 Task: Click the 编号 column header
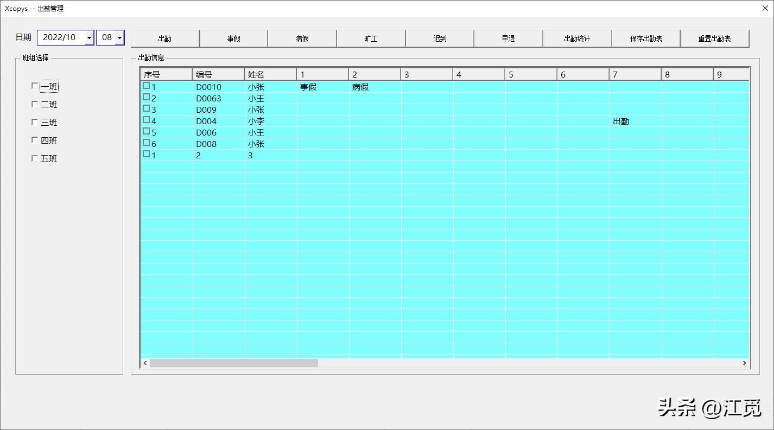(x=218, y=74)
